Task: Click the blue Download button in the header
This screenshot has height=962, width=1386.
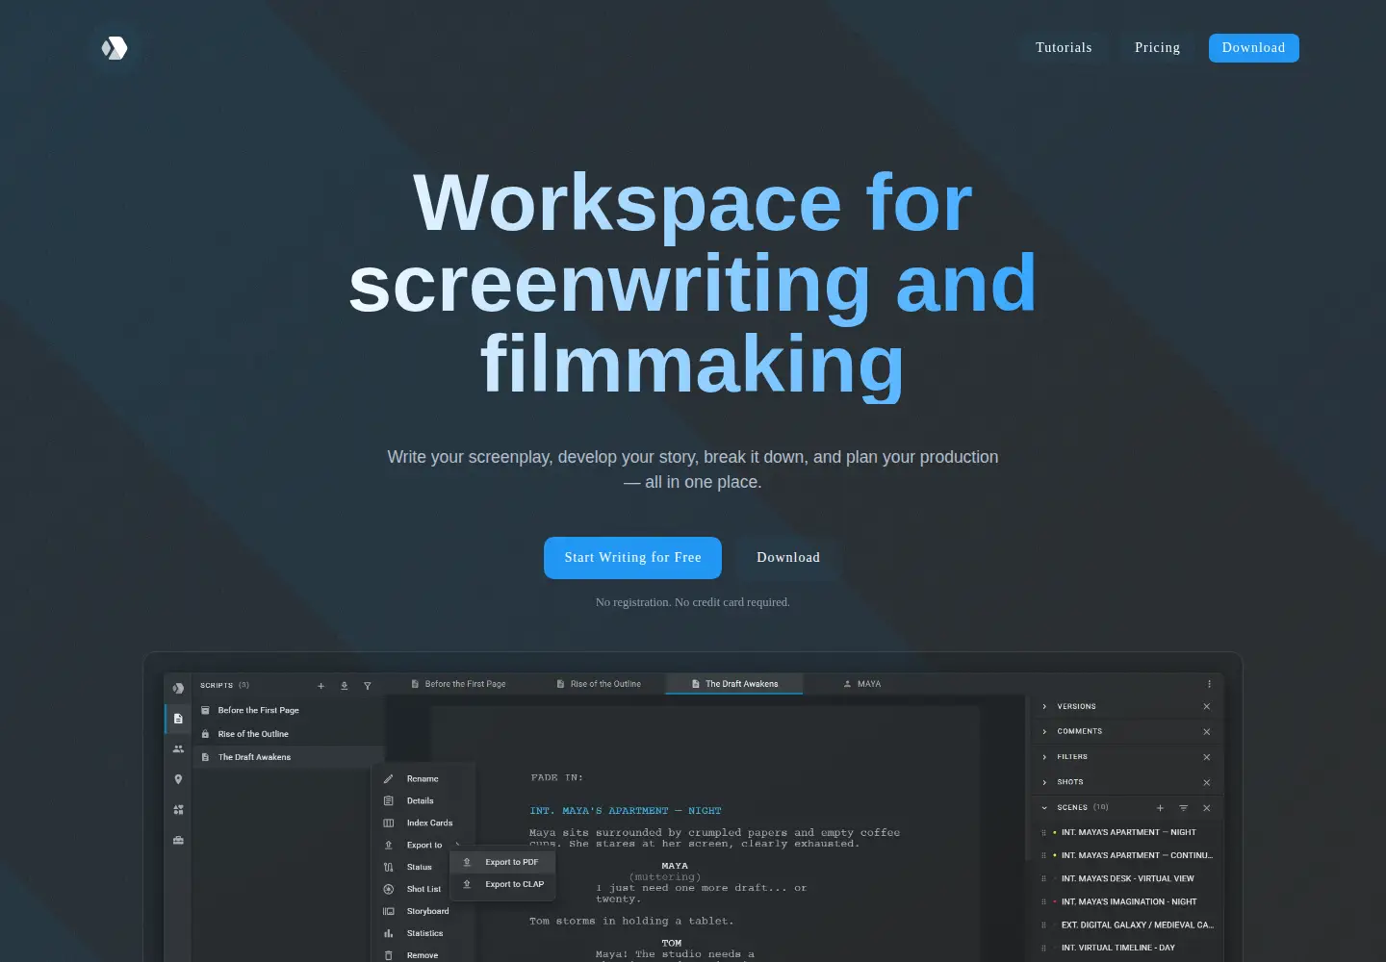Action: [x=1253, y=48]
